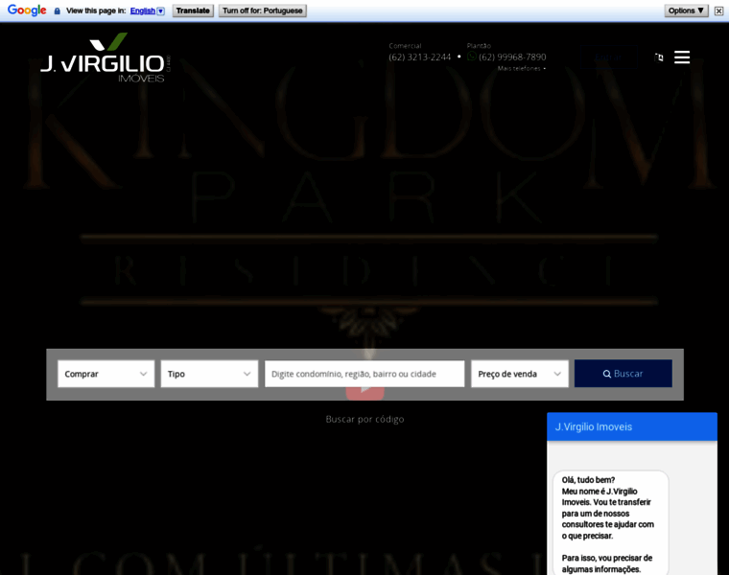
Task: Click the Plantão phone (62) 99968-7890
Action: 512,57
